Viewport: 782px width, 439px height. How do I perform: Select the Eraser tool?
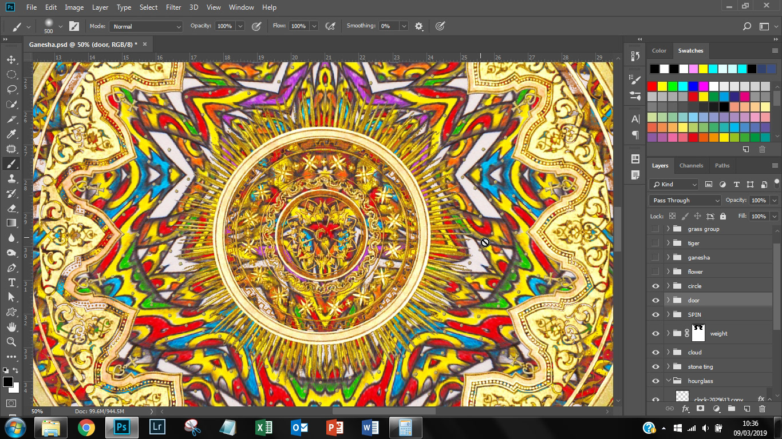point(11,209)
